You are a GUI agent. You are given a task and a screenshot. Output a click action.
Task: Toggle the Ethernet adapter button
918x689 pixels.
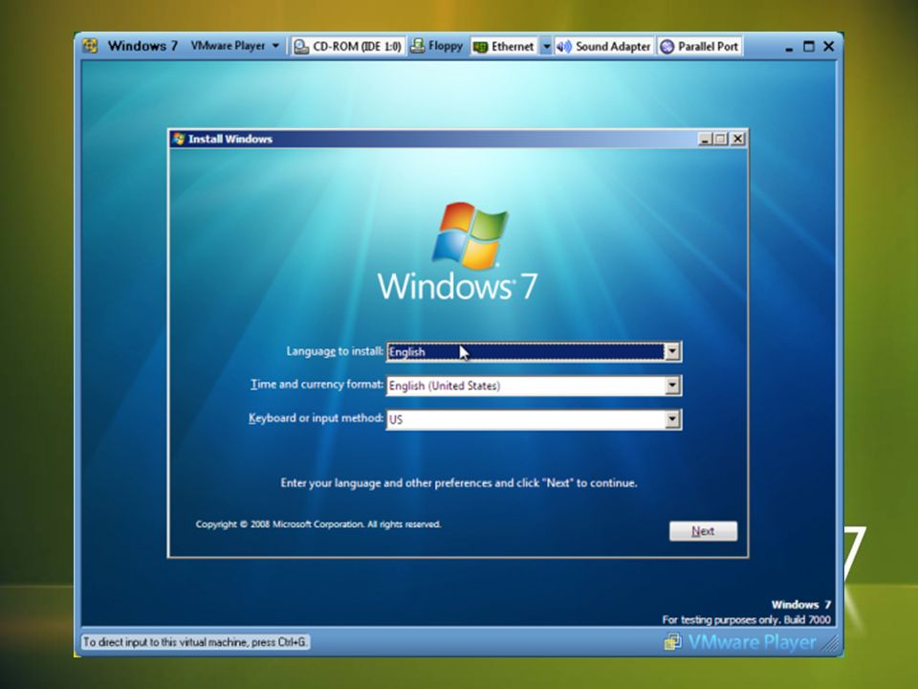click(504, 46)
